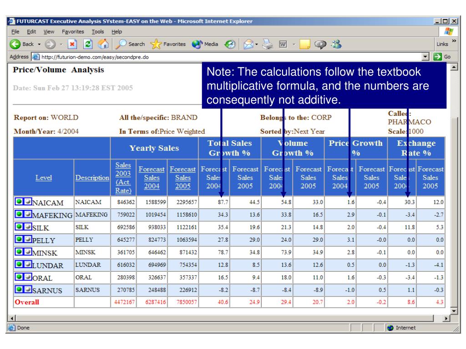Click the gray circle icon in the LUNDAR row
This screenshot has height=349, width=466.
28,264
